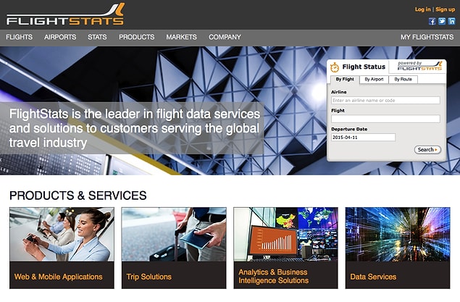Switch to the By Route tab
This screenshot has height=302, width=460.
click(403, 80)
